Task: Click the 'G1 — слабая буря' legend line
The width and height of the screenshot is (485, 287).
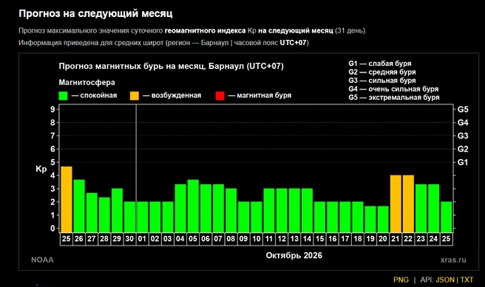Action: (x=380, y=64)
